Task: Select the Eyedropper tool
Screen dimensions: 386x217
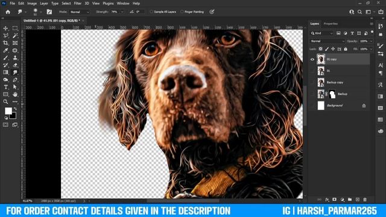Action: [x=5, y=51]
